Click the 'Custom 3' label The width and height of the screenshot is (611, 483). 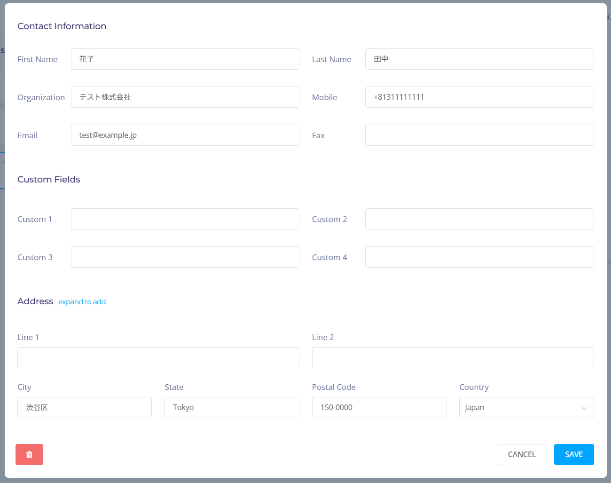(x=35, y=257)
